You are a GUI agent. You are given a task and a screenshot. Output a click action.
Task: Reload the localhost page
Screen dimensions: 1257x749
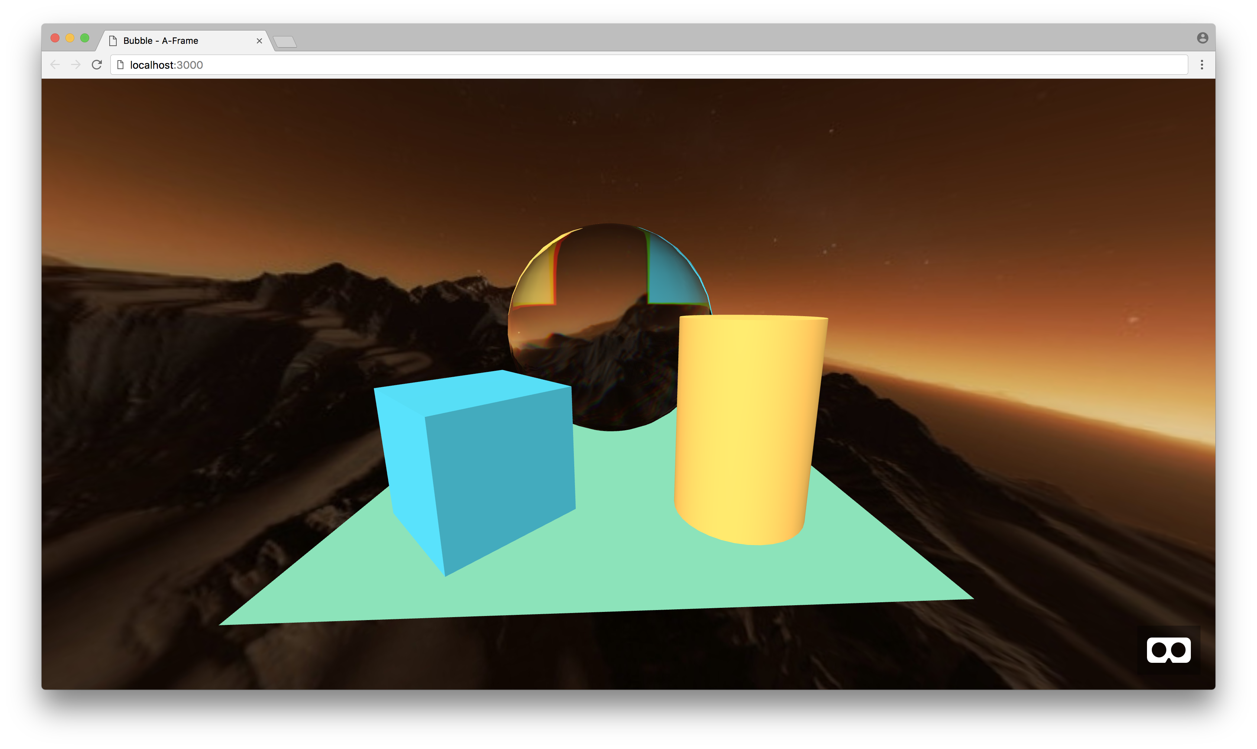[x=97, y=65]
